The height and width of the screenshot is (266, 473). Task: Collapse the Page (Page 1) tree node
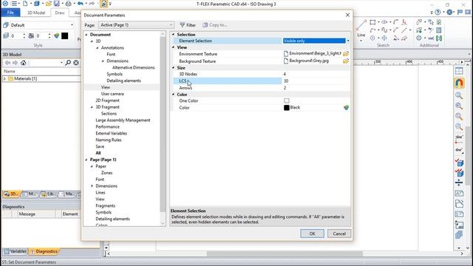[86, 160]
